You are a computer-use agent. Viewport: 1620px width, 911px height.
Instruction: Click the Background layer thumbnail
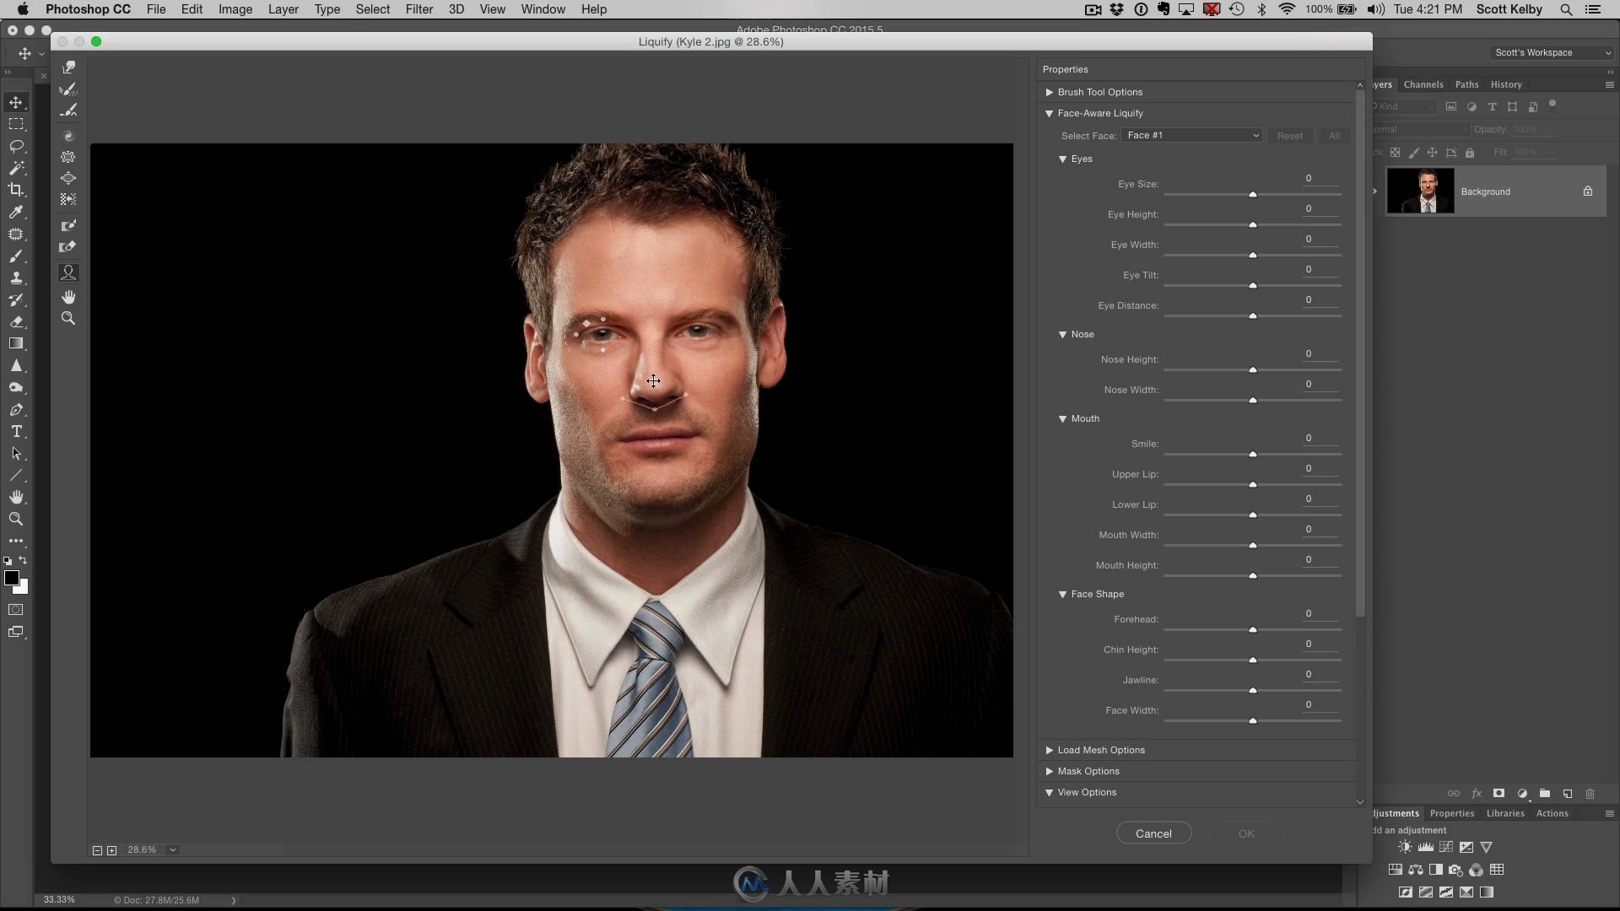coord(1420,191)
